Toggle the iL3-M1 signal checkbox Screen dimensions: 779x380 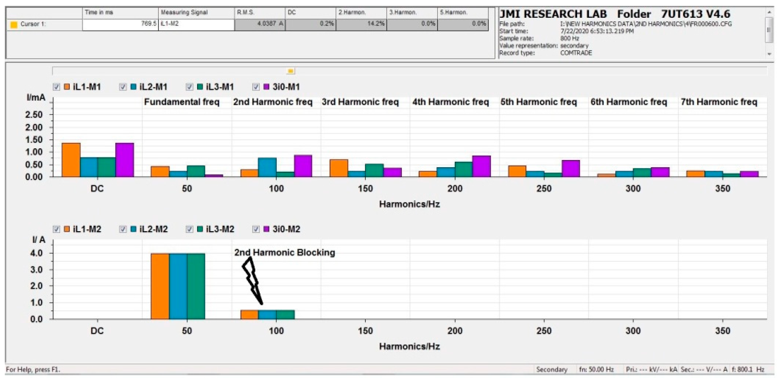point(189,87)
